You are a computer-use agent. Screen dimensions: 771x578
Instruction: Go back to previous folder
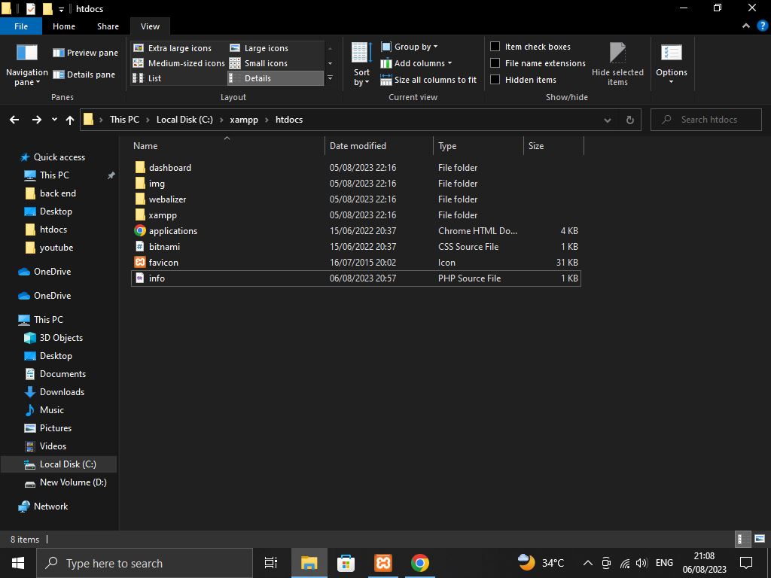(14, 120)
